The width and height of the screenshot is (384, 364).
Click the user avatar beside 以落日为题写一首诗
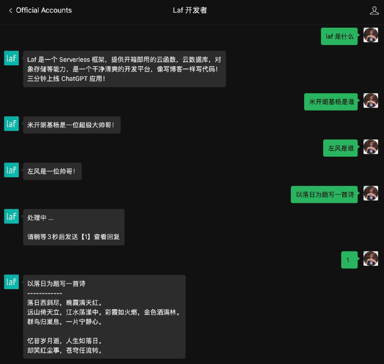coord(371,193)
